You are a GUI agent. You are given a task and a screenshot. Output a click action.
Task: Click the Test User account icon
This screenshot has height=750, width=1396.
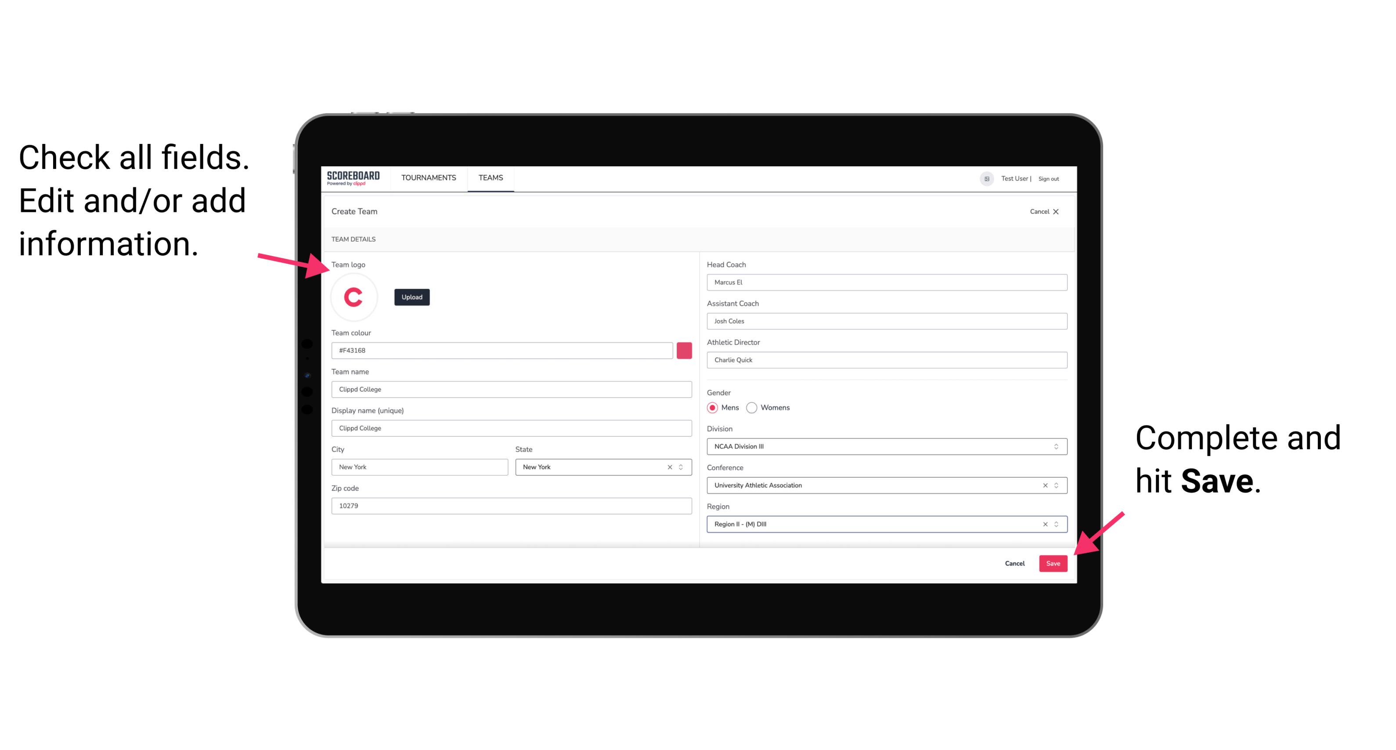pyautogui.click(x=985, y=177)
